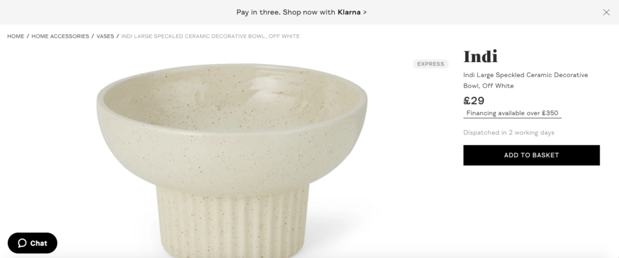Click the Dispatched in 2 working days note
The image size is (619, 258).
pos(509,133)
